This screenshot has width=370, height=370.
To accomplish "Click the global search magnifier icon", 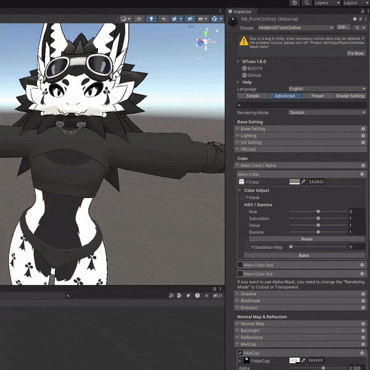I will 306,3.
